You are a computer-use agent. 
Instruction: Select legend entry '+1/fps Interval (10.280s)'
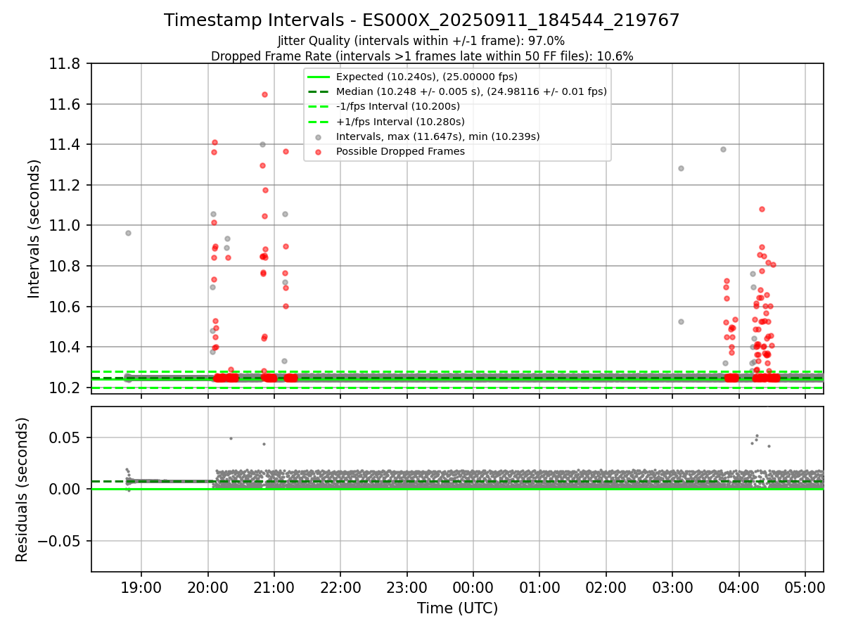pos(400,122)
